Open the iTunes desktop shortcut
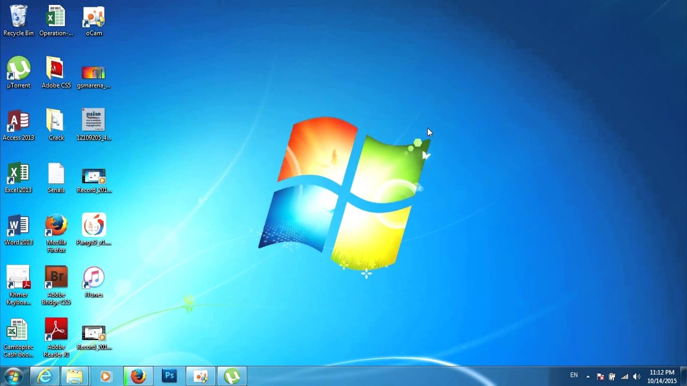The image size is (687, 386). (x=94, y=283)
